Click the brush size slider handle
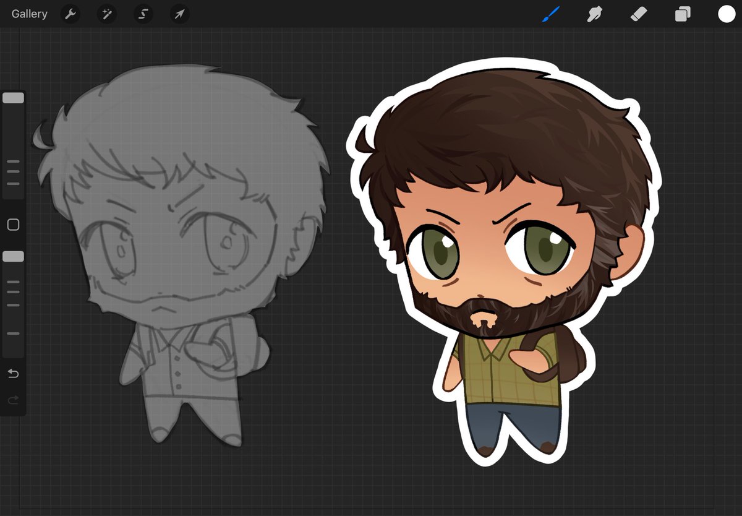 (x=14, y=98)
